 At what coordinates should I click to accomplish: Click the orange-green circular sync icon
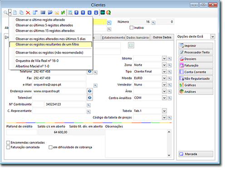(x=108, y=13)
